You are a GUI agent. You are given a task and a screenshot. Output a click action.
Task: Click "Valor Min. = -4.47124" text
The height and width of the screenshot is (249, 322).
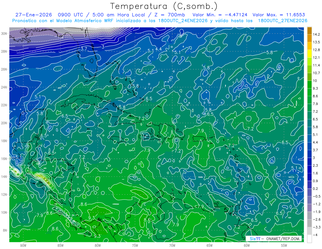click(220, 15)
